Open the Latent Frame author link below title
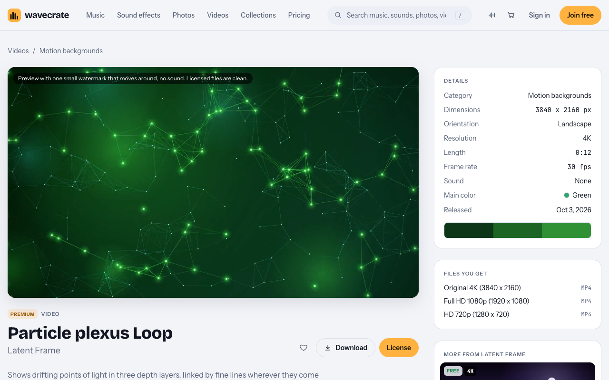The image size is (609, 380). [34, 351]
